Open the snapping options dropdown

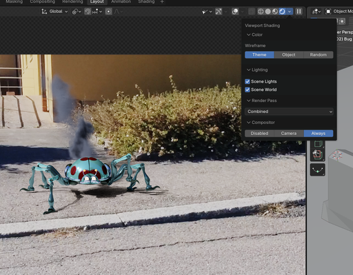point(97,12)
